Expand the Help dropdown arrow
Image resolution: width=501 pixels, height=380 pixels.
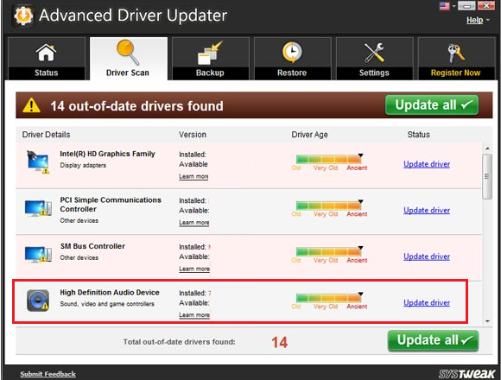(x=488, y=20)
